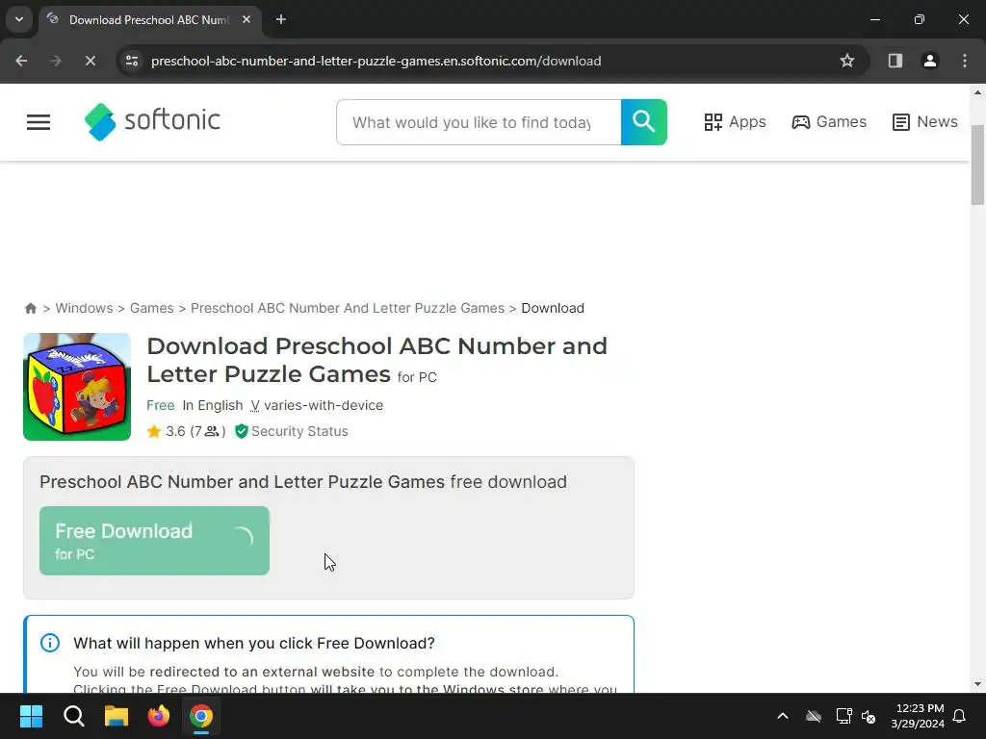
Task: Bookmark this page with the star icon
Action: (847, 61)
